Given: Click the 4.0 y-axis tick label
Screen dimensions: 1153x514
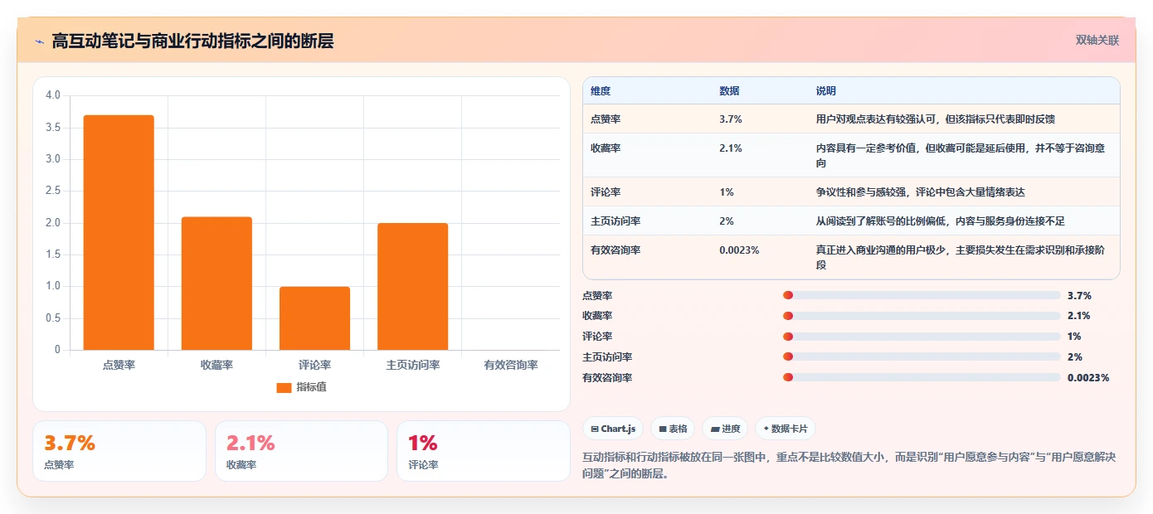Looking at the screenshot, I should click(53, 95).
